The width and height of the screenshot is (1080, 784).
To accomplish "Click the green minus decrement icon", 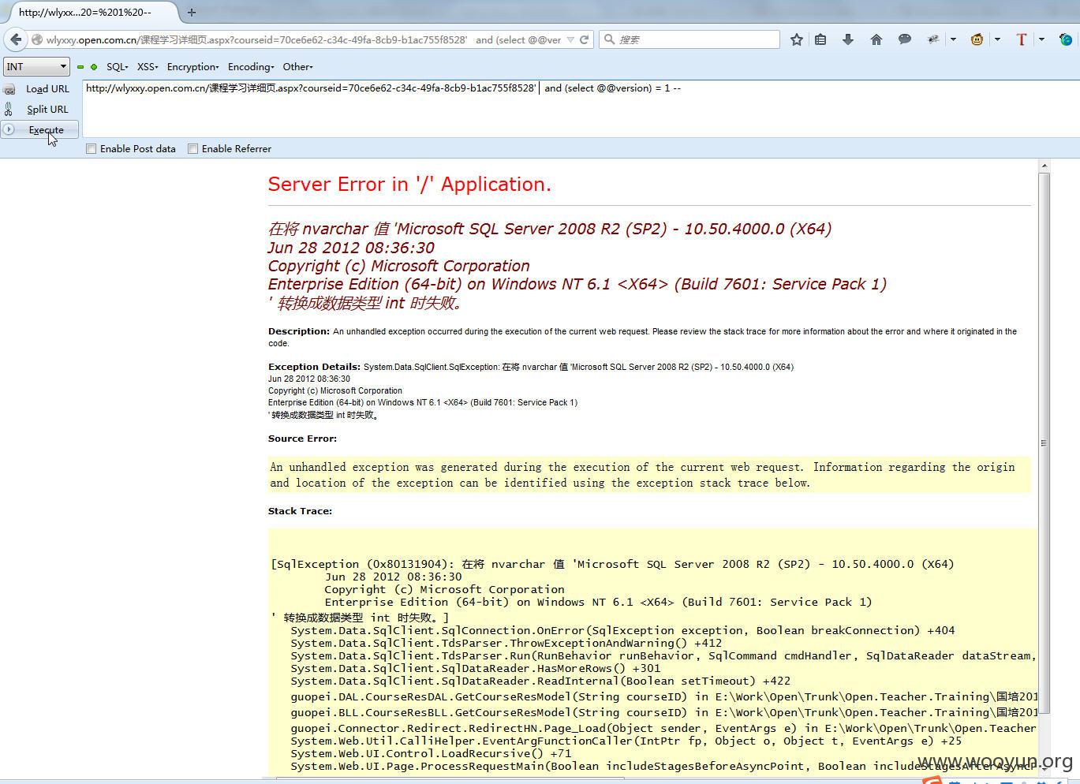I will pos(80,67).
